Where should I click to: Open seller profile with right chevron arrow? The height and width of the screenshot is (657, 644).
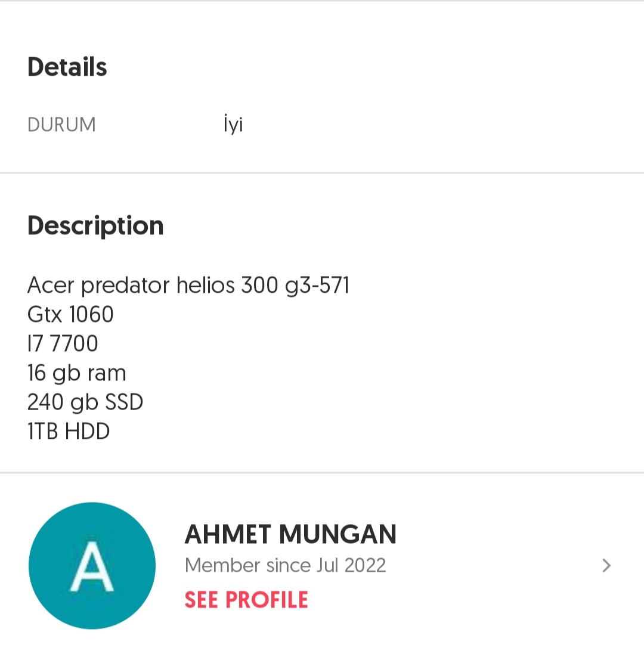pyautogui.click(x=606, y=565)
